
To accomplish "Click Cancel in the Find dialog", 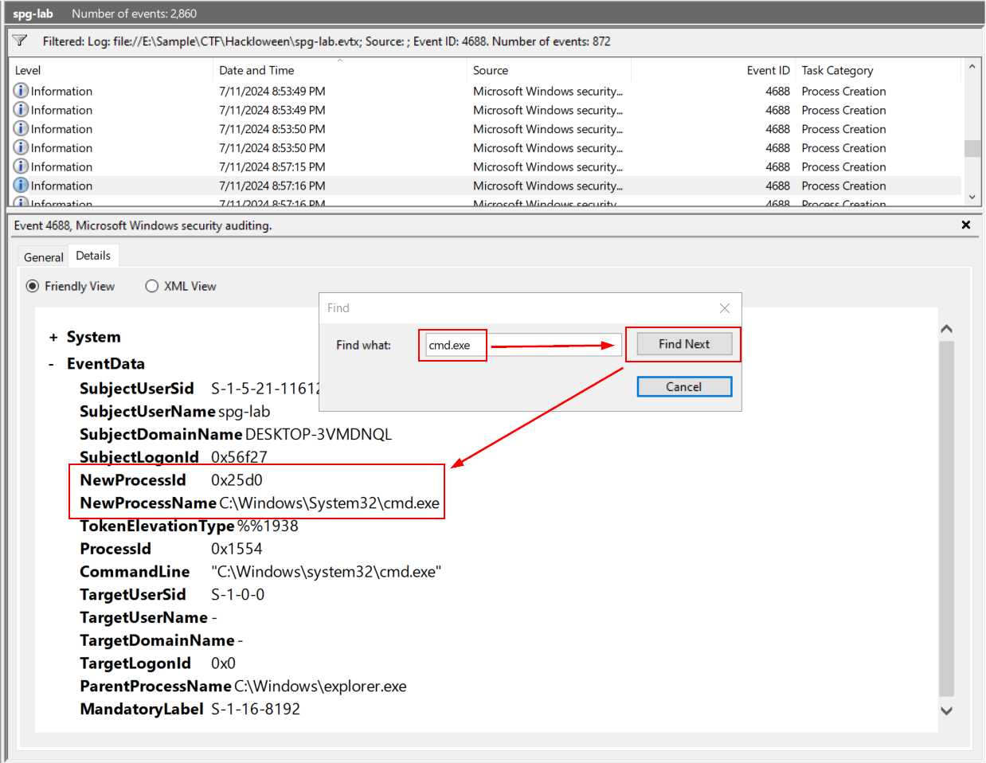I will pos(684,386).
